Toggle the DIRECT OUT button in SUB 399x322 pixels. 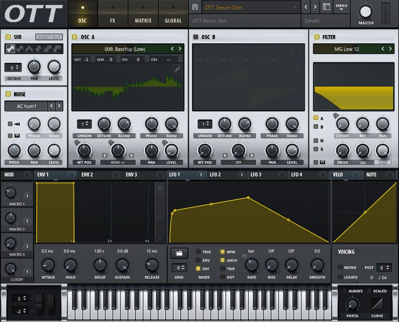[49, 37]
